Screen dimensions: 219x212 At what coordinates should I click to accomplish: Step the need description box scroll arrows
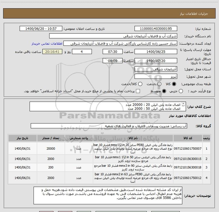183,104
